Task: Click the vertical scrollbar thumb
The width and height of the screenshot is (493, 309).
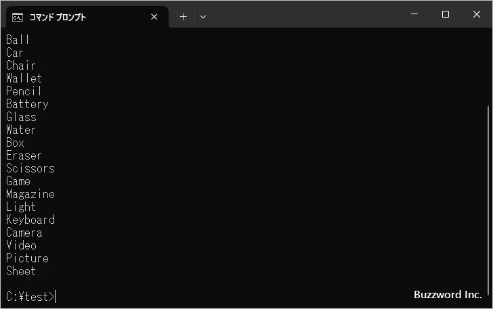Action: tap(488, 196)
